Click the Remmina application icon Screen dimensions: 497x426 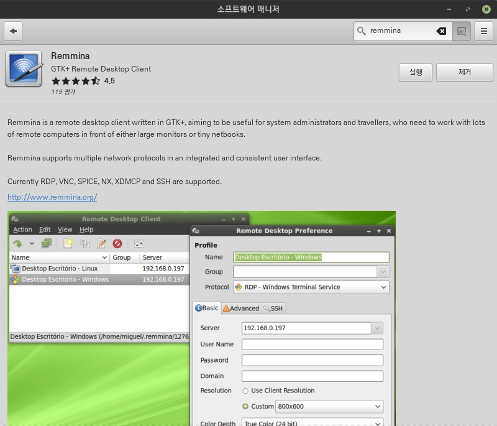pos(24,68)
